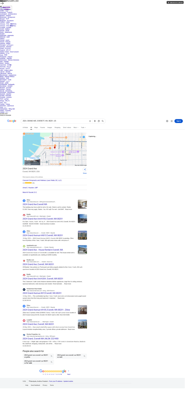Start voice search with microphone icon
The height and width of the screenshot is (397, 187).
coord(95,121)
